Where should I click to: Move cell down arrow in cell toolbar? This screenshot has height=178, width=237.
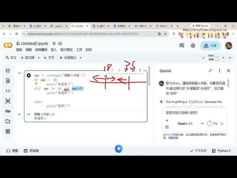(119, 70)
